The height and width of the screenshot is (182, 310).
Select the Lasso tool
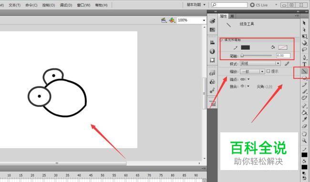pos(304,50)
